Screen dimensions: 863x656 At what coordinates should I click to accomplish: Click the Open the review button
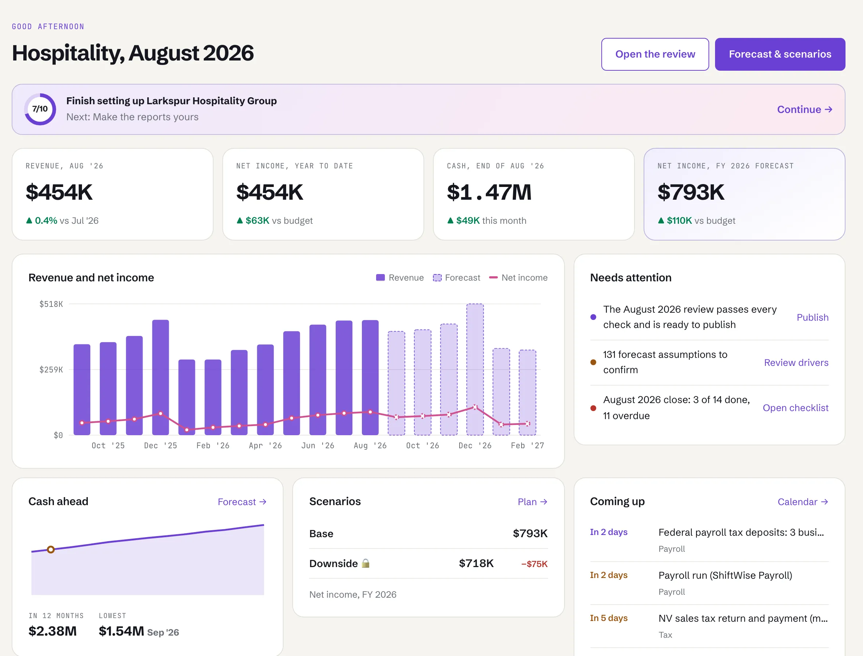655,54
